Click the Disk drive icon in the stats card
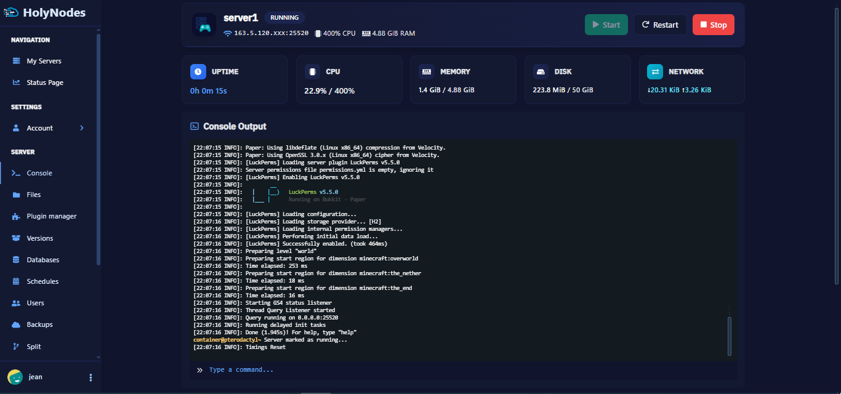The image size is (841, 394). [541, 71]
